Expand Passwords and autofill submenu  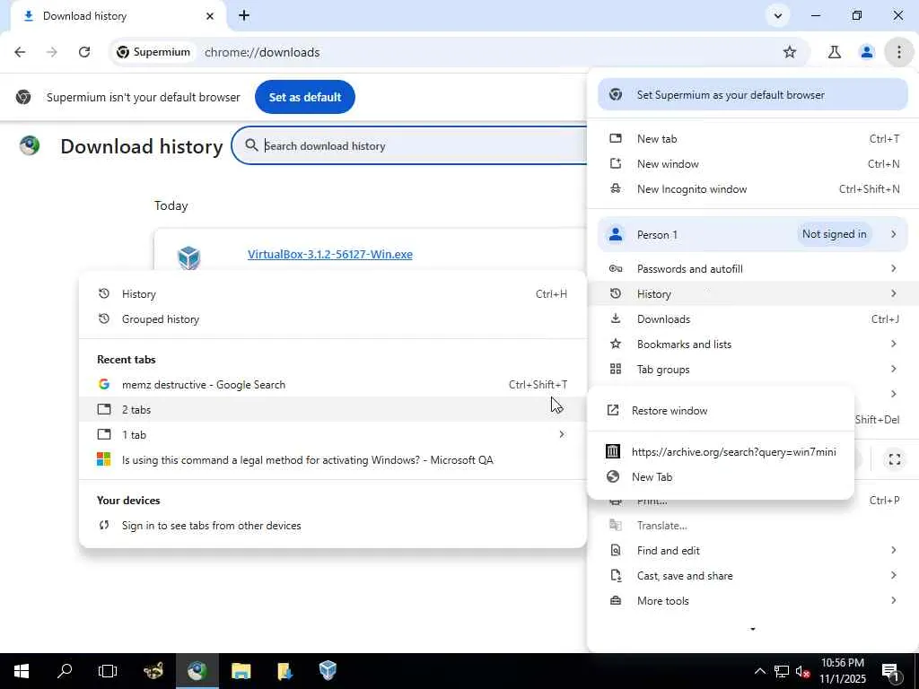tap(753, 269)
